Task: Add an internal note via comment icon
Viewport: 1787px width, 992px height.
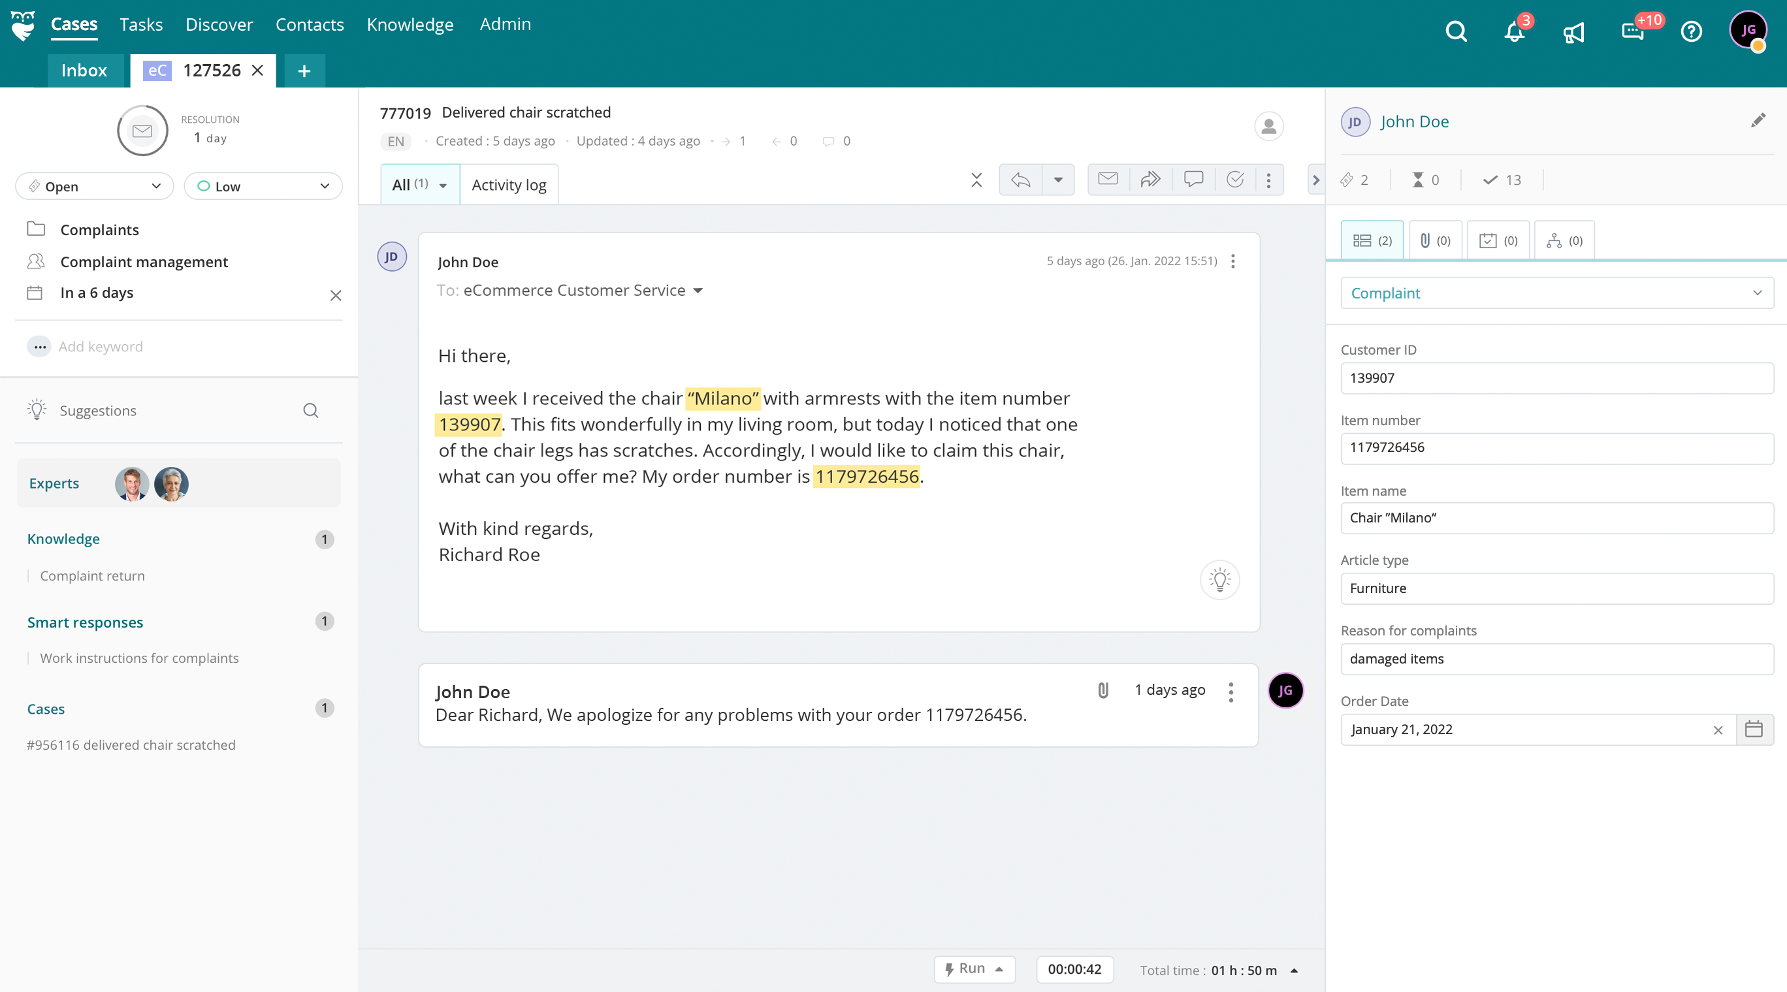Action: click(x=1193, y=180)
